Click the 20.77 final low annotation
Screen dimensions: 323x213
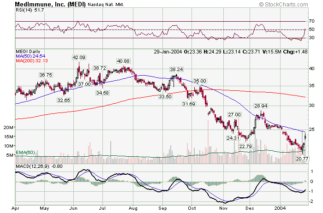[302, 159]
